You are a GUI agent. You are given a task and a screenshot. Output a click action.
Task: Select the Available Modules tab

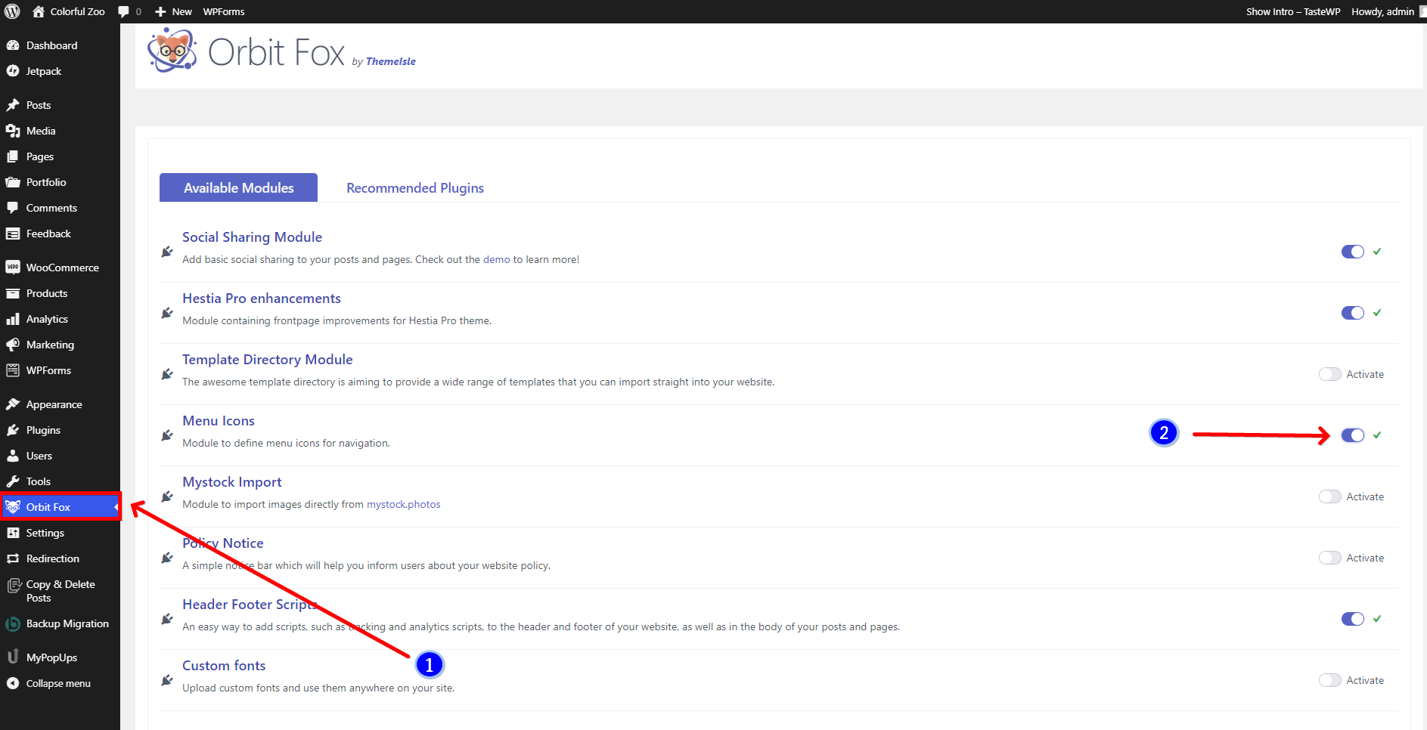pyautogui.click(x=238, y=188)
